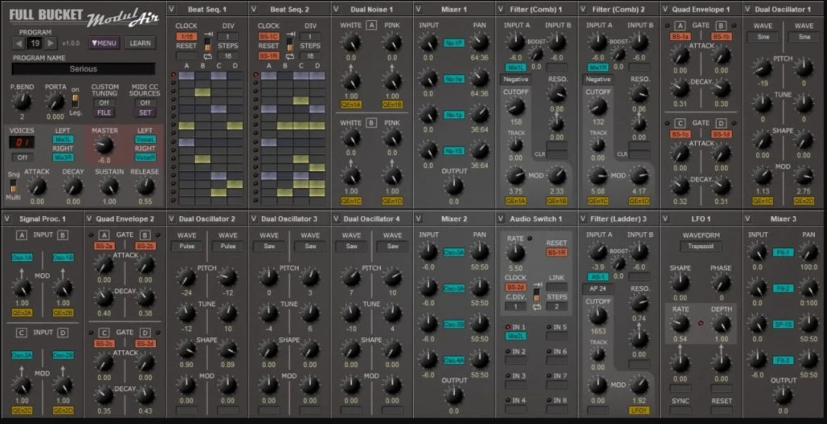Expand the Beat Seq. 1 module V menu
This screenshot has width=827, height=424.
pyautogui.click(x=173, y=9)
